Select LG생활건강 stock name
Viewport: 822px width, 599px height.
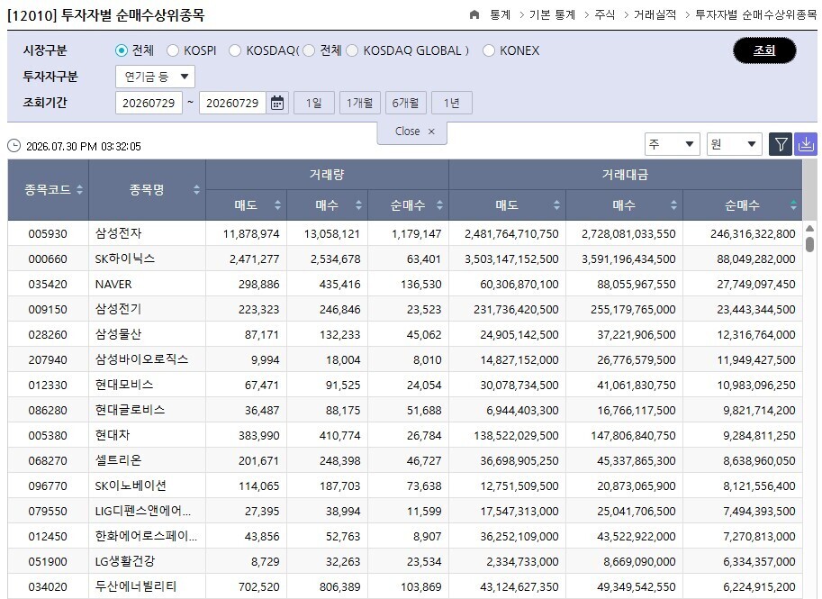125,561
